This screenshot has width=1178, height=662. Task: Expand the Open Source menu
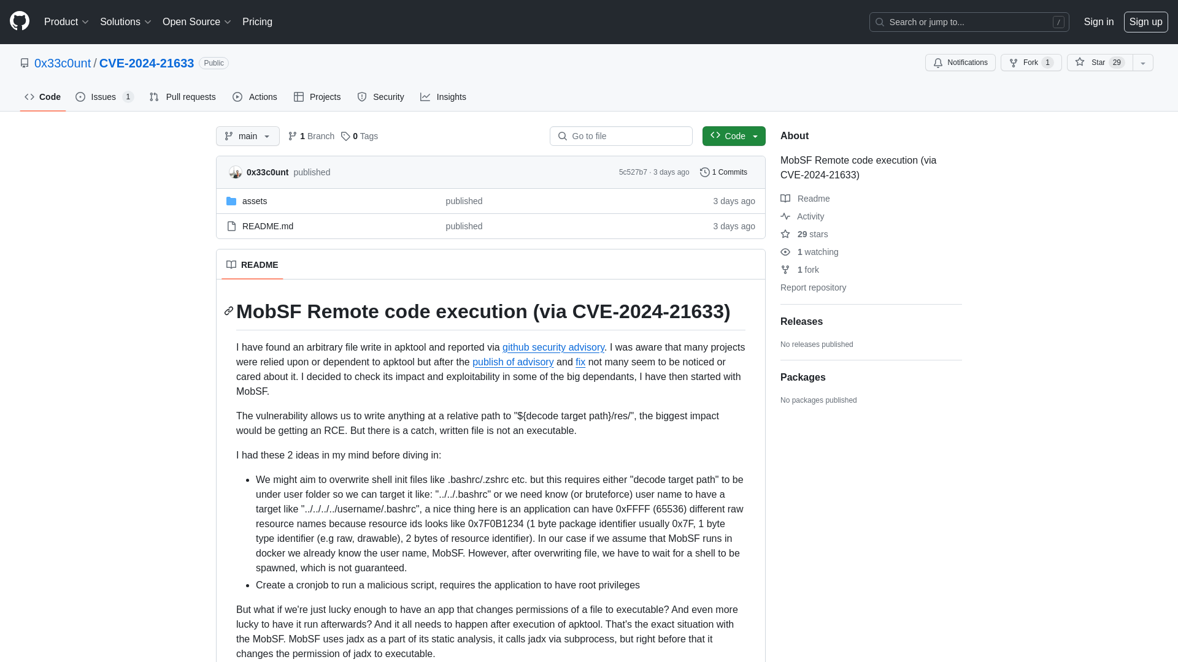click(x=196, y=21)
